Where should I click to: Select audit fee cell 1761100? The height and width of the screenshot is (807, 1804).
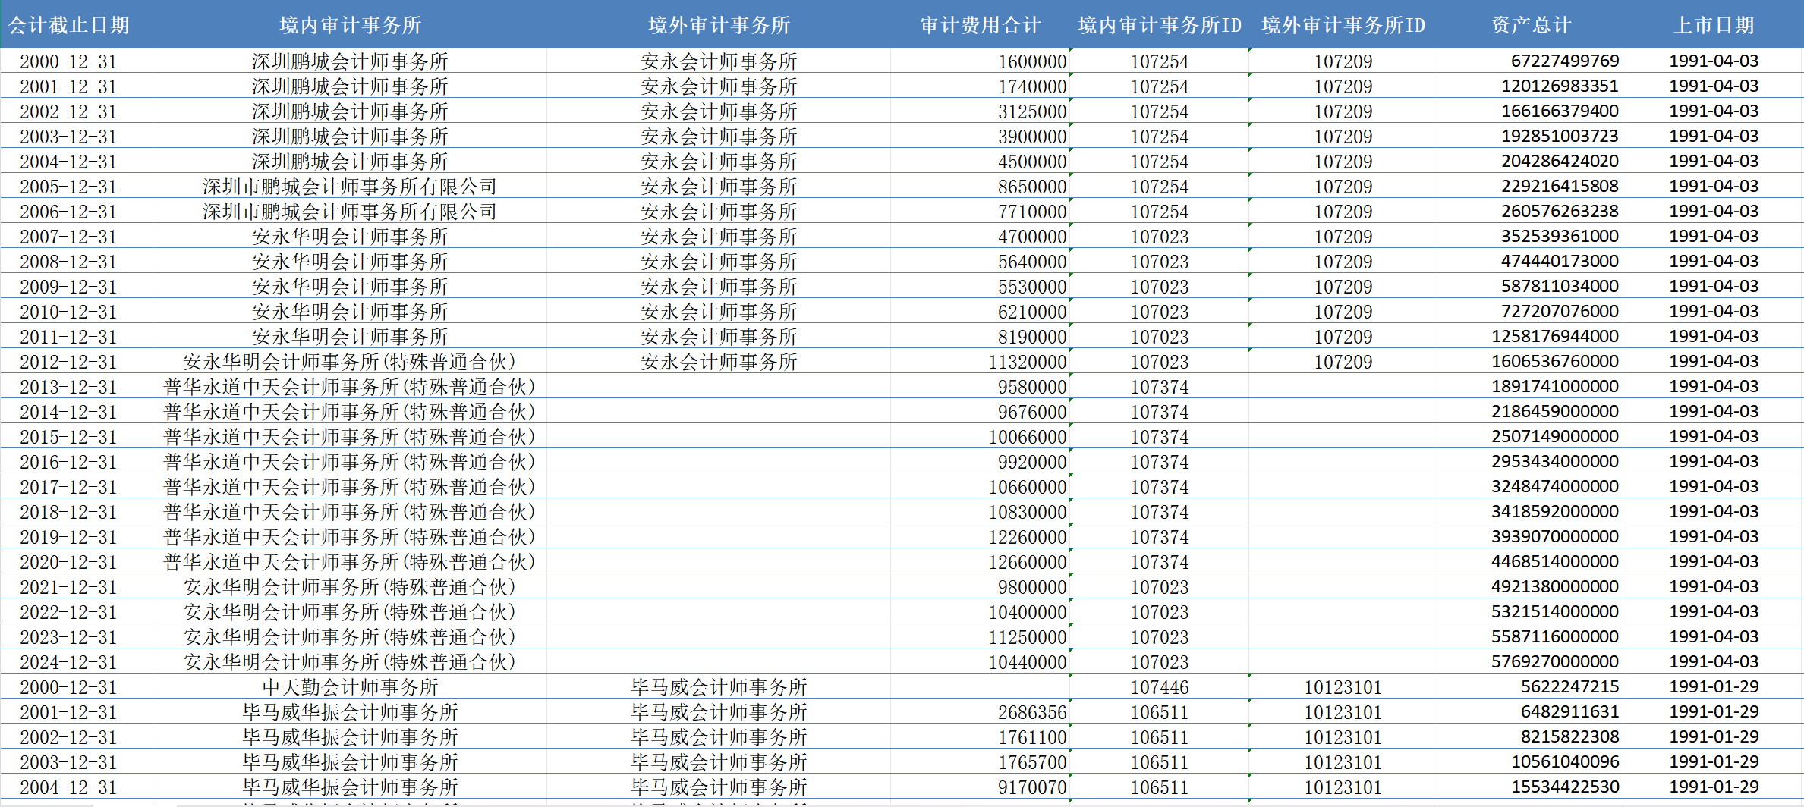pyautogui.click(x=980, y=737)
